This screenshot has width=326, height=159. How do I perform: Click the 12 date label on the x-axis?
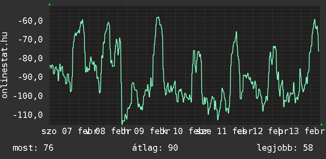click(x=258, y=131)
